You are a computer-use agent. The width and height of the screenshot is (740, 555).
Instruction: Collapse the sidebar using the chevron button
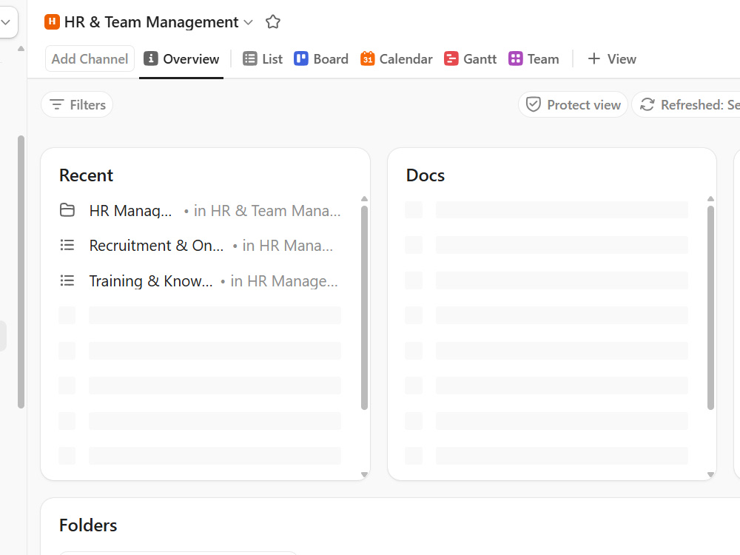pos(6,22)
